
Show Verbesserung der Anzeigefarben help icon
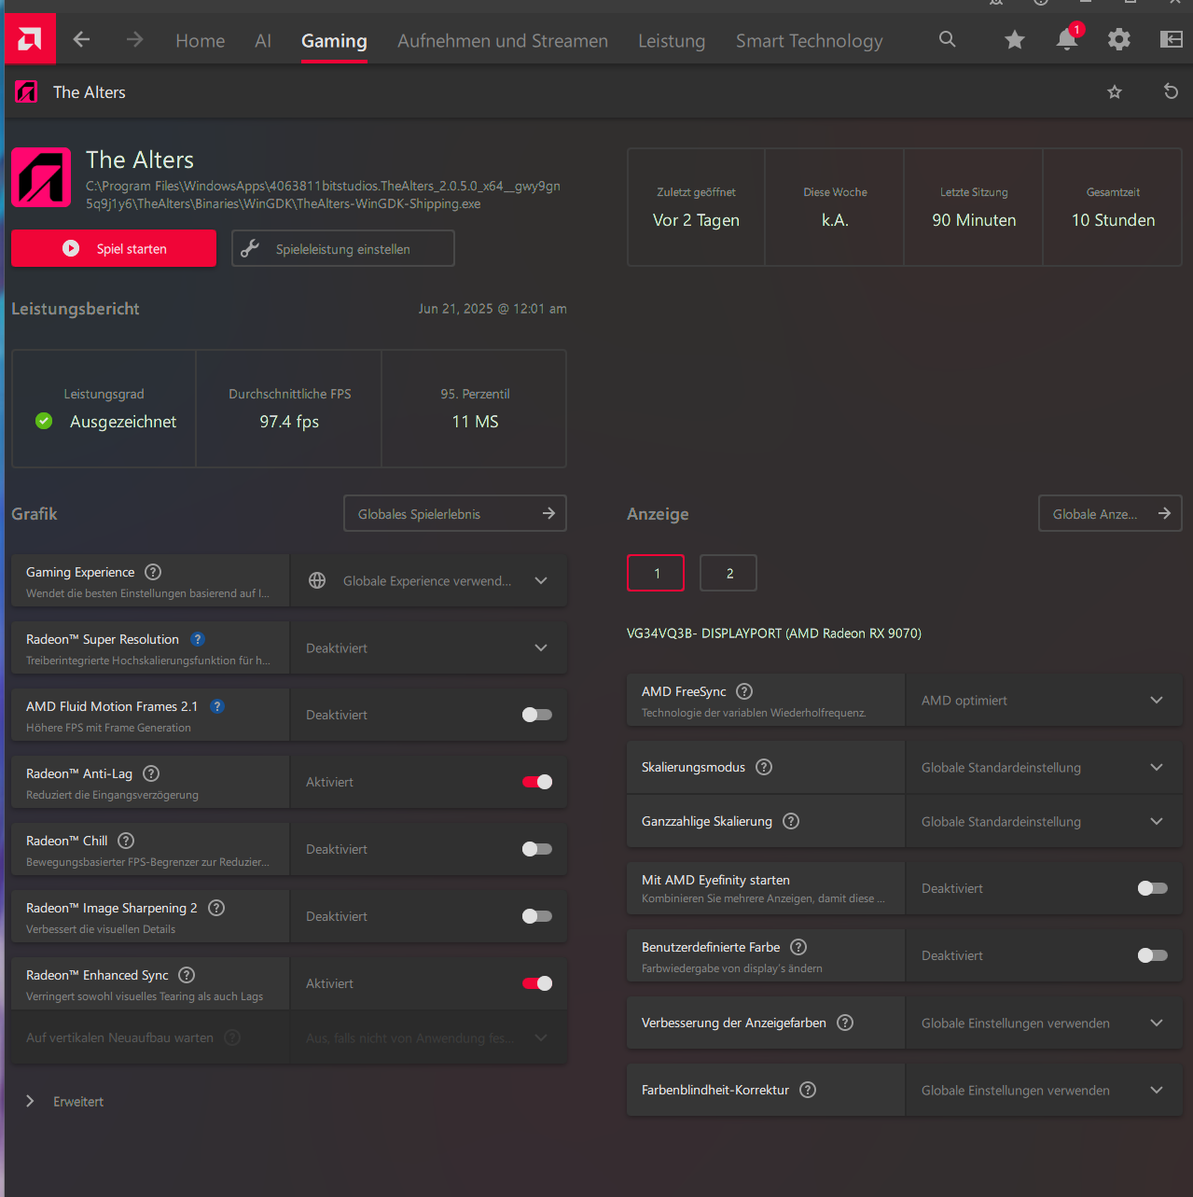coord(845,1023)
